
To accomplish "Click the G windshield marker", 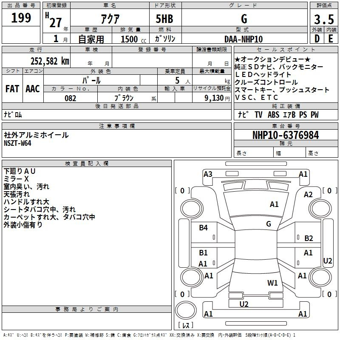I will tap(269, 224).
